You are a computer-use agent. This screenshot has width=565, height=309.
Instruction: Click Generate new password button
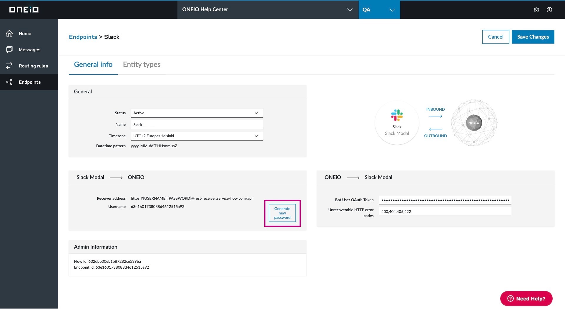(x=282, y=213)
